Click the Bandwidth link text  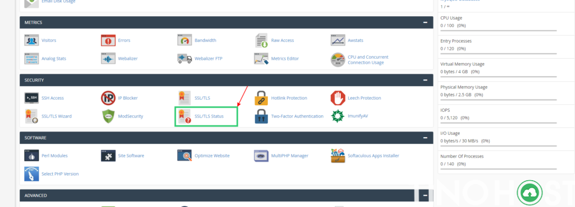[x=206, y=40]
